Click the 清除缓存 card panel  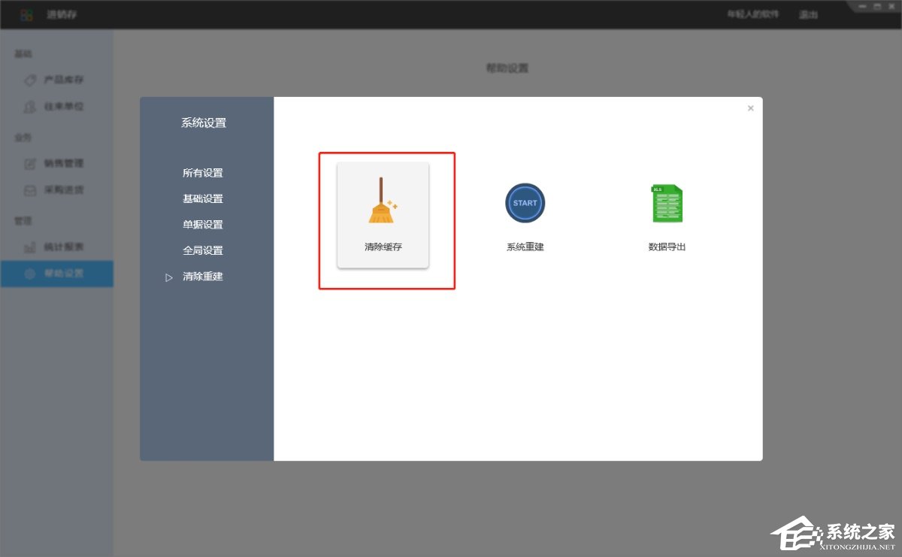(x=384, y=215)
